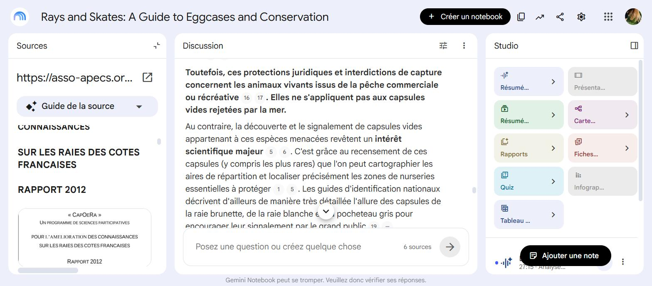The width and height of the screenshot is (652, 286).
Task: Select the Tableau studio tile
Action: tap(529, 214)
